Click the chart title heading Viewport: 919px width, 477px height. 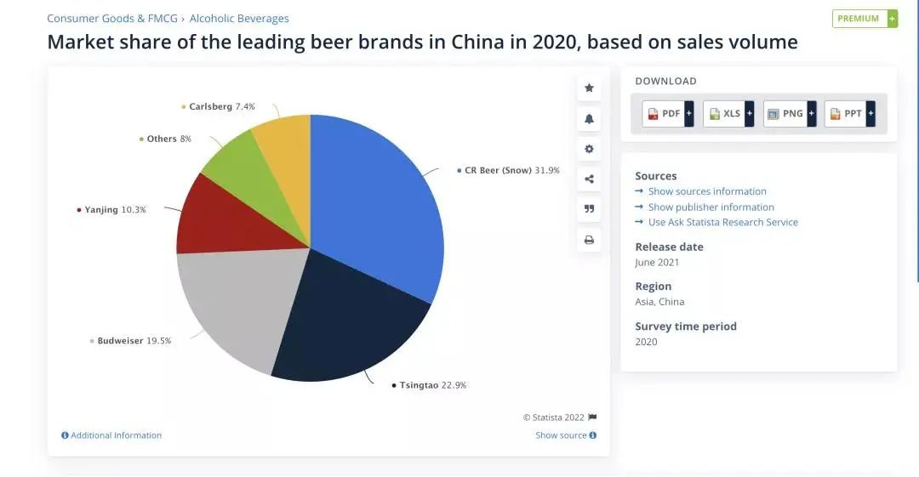422,43
